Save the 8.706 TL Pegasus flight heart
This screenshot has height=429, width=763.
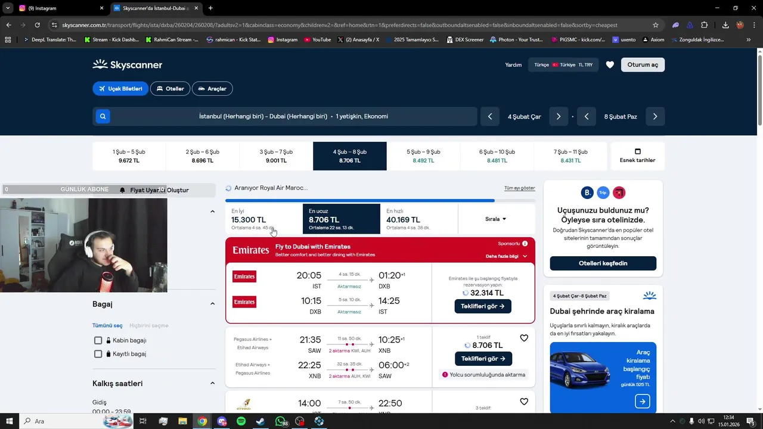[x=524, y=338]
